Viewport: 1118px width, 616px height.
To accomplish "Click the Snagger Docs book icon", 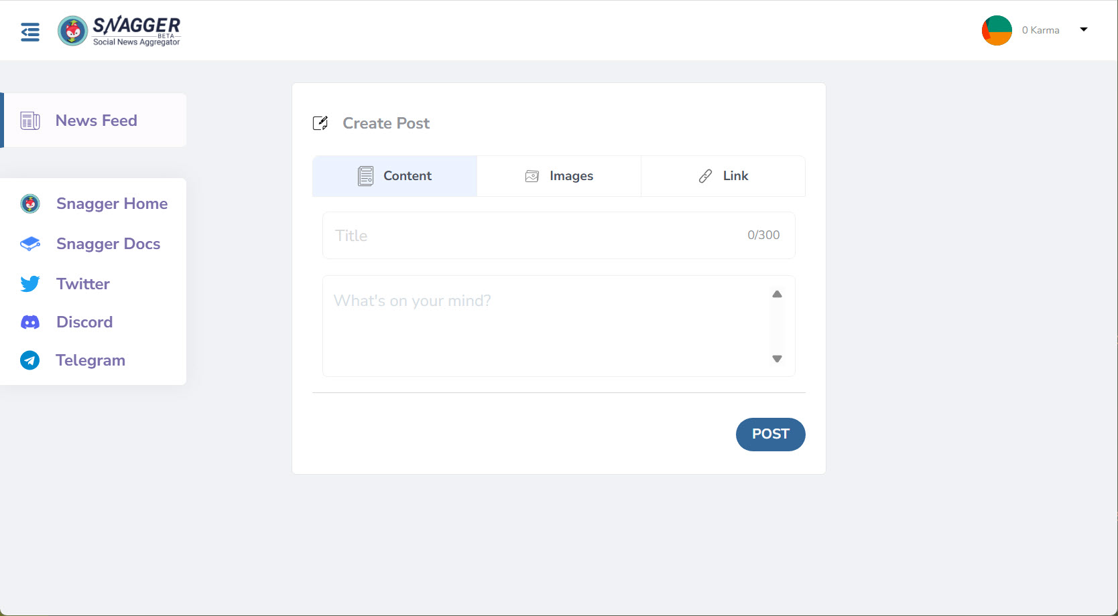I will (30, 244).
